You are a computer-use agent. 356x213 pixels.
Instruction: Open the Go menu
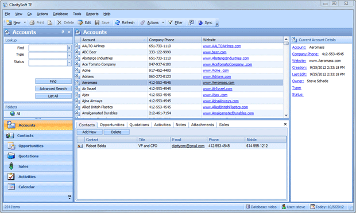29,14
